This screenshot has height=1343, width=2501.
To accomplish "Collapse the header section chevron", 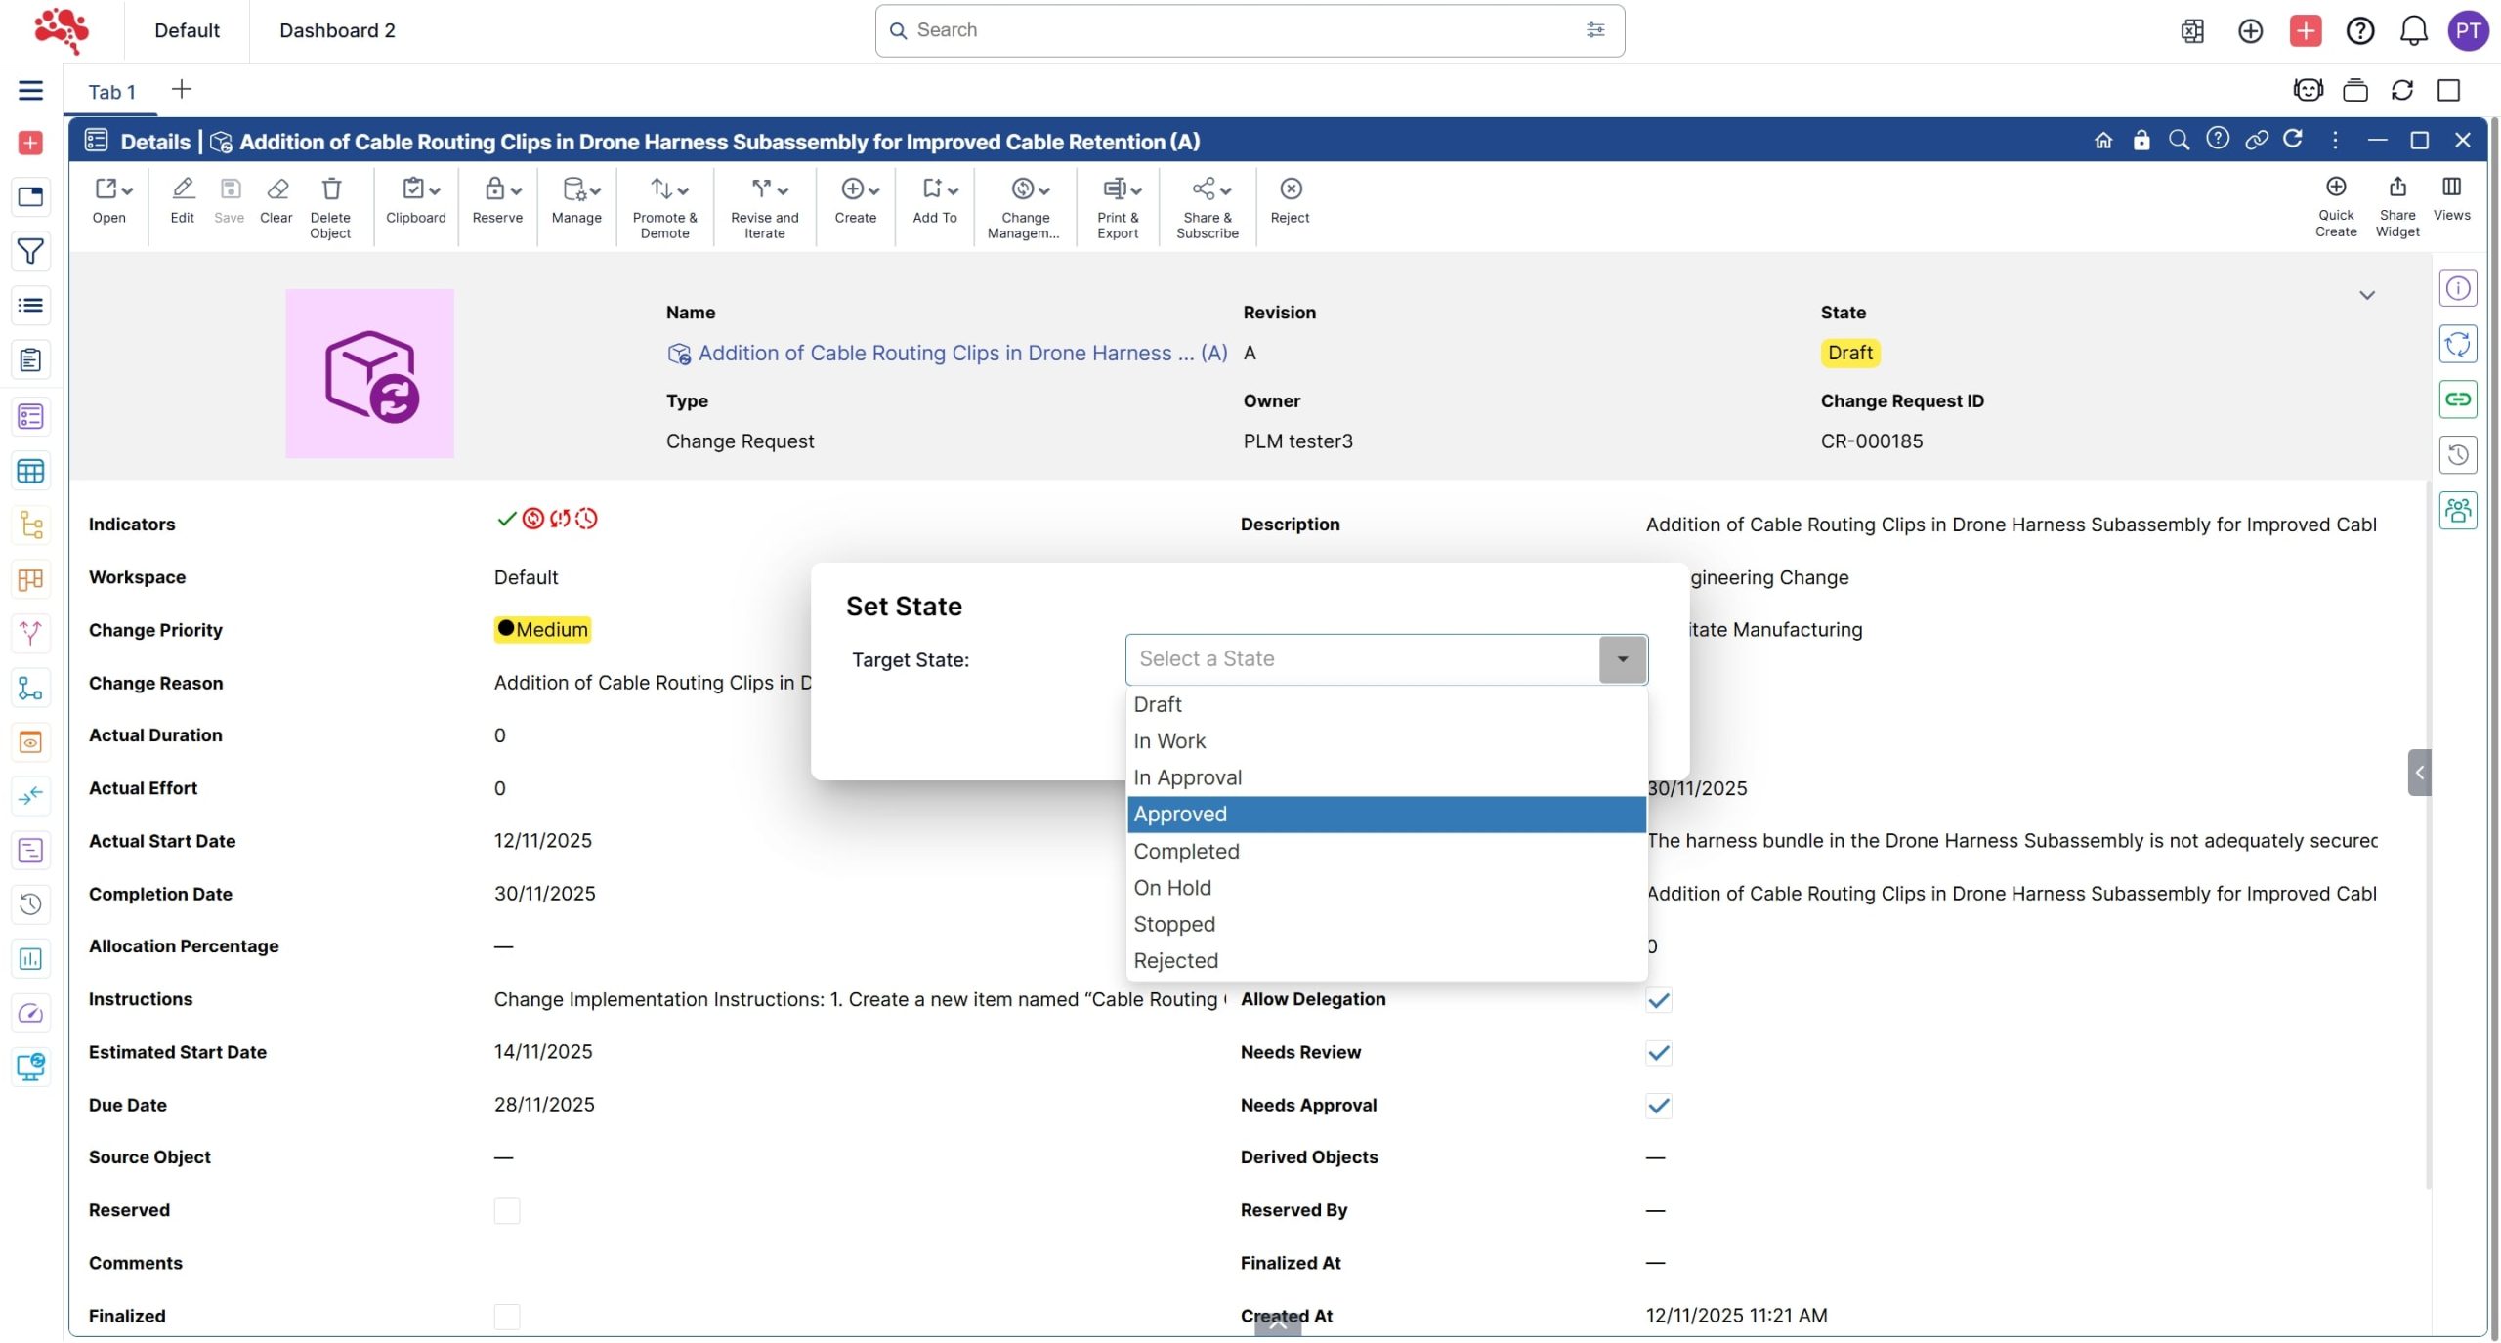I will click(2366, 295).
